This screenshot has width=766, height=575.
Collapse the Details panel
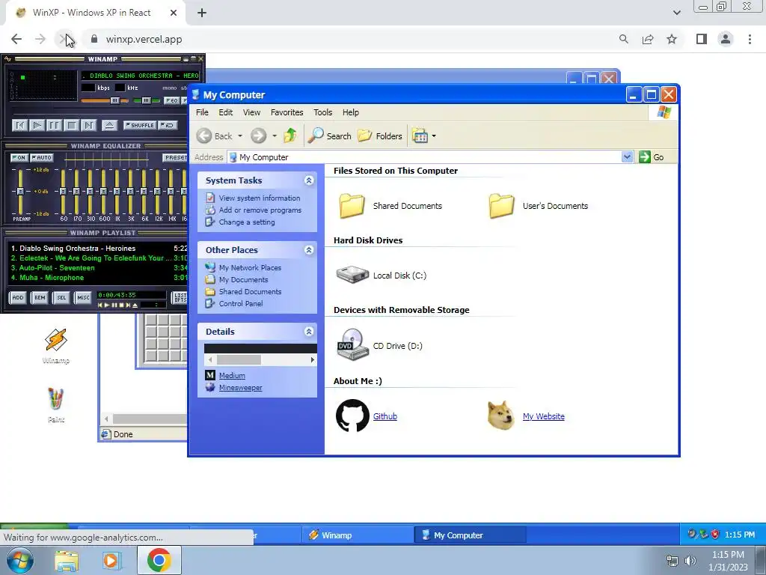309,332
